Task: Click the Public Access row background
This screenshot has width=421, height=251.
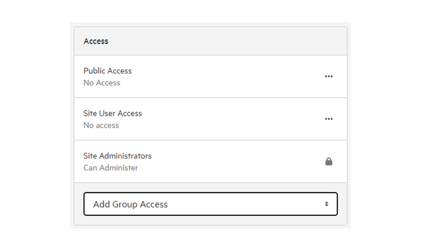Action: pos(210,77)
